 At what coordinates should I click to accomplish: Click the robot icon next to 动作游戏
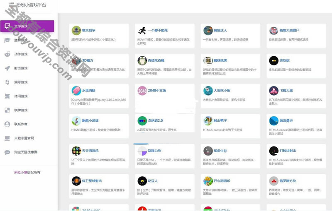[7, 54]
